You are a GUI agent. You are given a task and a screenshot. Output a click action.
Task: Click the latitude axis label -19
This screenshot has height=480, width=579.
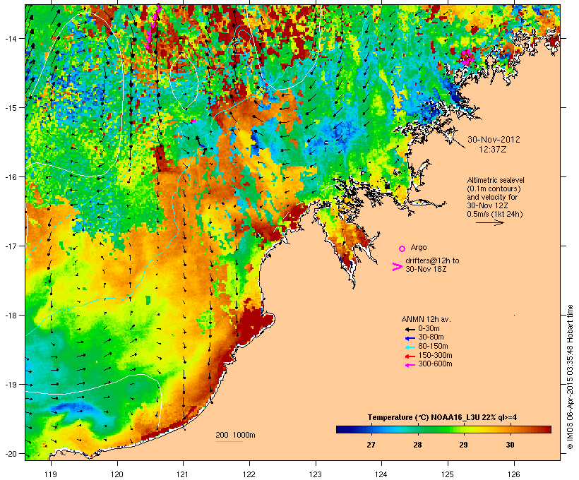[10, 385]
